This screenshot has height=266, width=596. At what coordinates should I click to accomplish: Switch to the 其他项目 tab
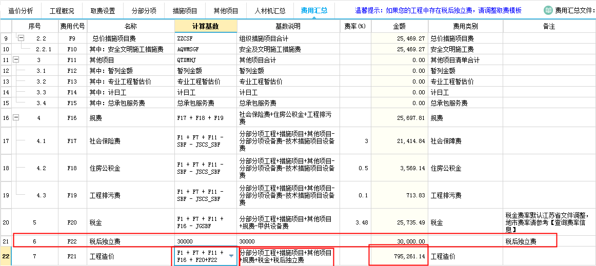(226, 10)
